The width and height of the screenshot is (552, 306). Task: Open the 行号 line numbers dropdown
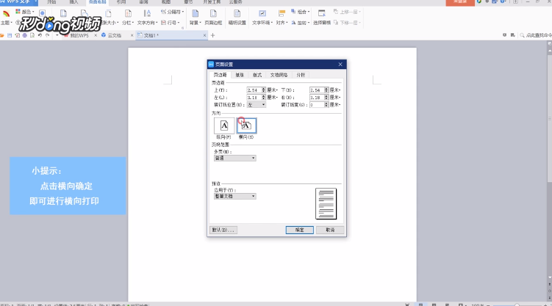click(x=171, y=23)
